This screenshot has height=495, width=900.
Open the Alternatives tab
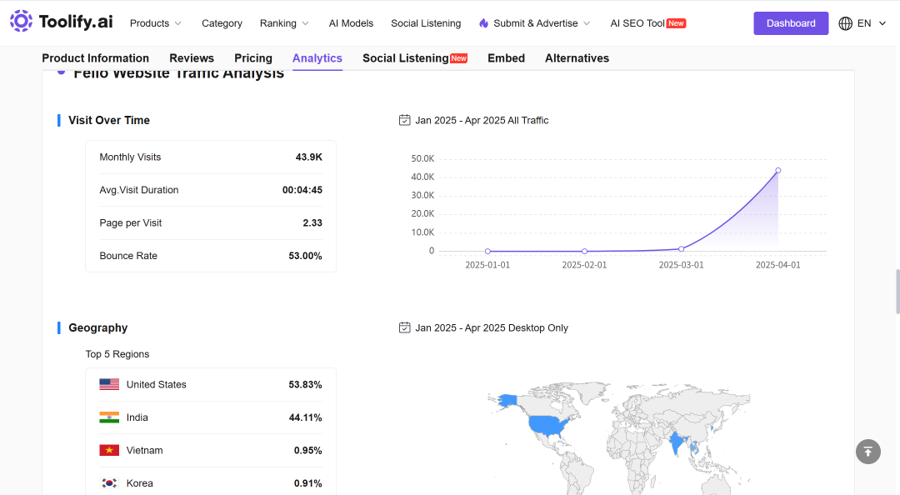click(577, 58)
